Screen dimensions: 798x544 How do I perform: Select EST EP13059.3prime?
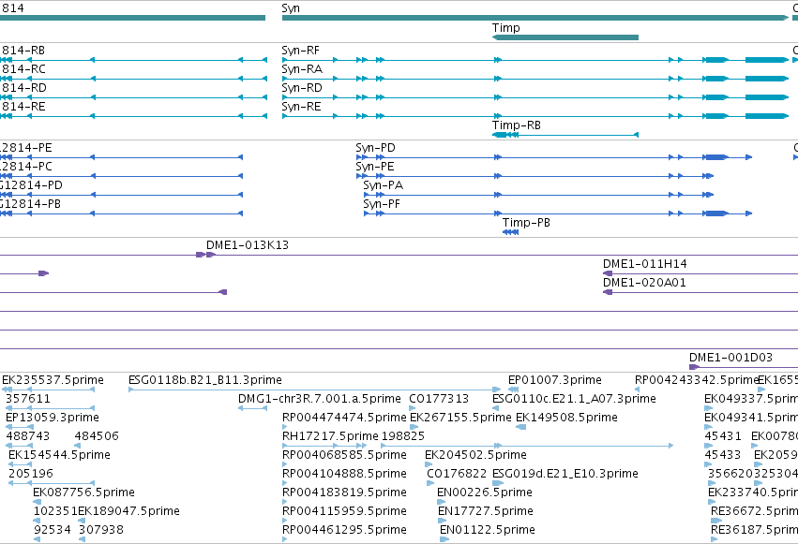pyautogui.click(x=53, y=418)
